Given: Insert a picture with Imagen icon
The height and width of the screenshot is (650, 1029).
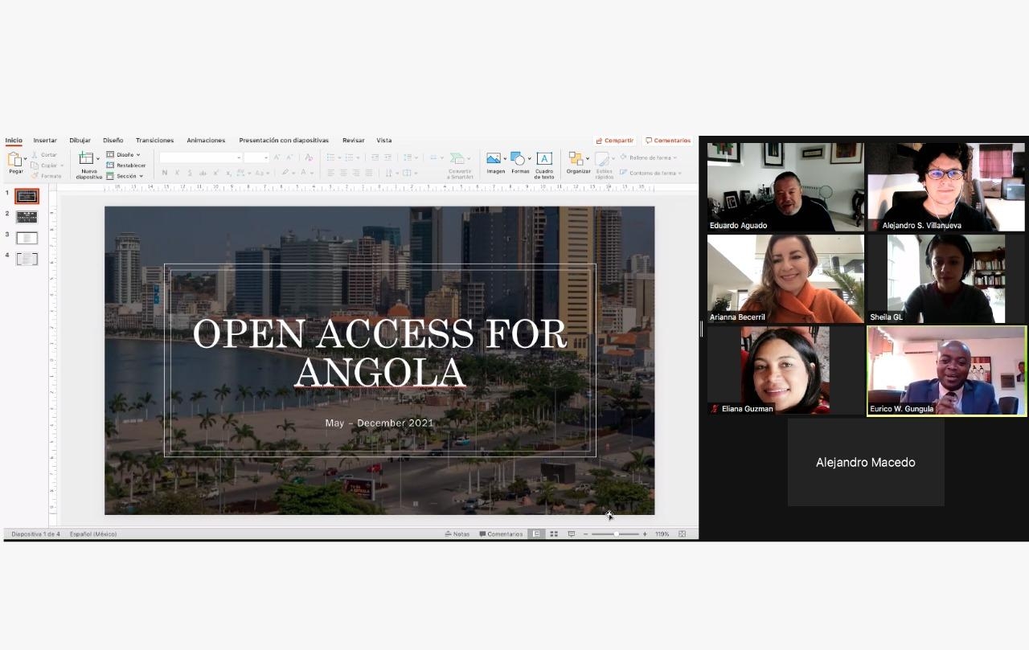Looking at the screenshot, I should [x=494, y=159].
